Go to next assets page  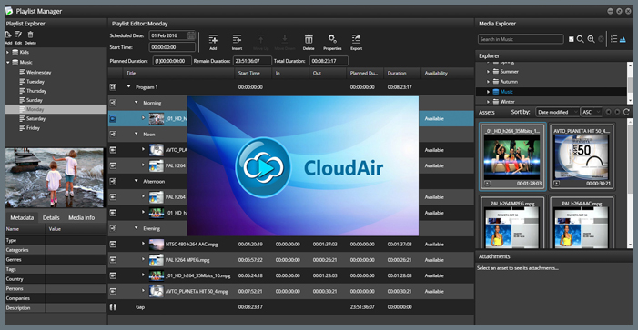(617, 112)
